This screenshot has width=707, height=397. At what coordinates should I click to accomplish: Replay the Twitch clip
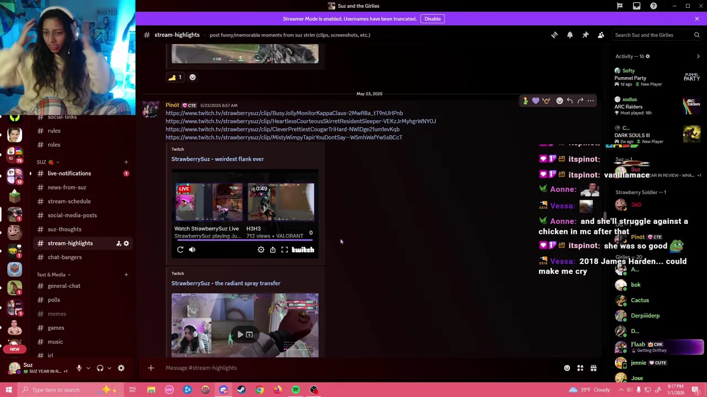click(x=180, y=250)
